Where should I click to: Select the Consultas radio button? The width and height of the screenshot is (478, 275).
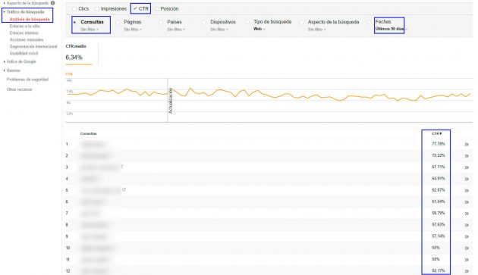click(x=74, y=22)
